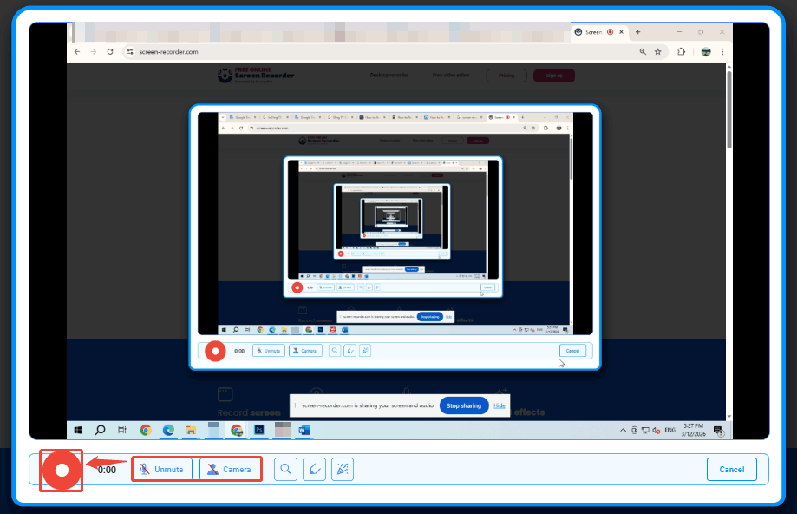
Task: Select the pen drawing tool
Action: click(x=313, y=469)
